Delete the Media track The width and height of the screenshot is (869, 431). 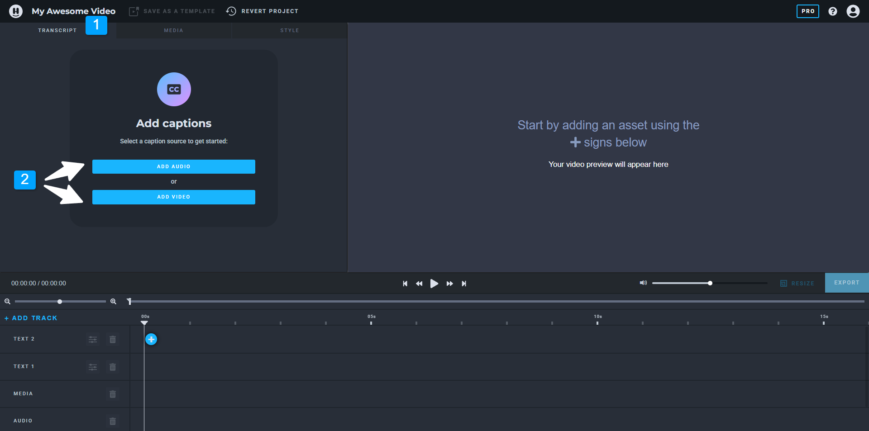pos(113,394)
